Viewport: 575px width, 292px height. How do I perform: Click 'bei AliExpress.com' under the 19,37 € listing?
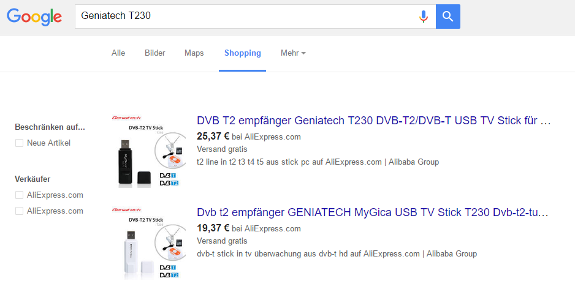coord(266,229)
